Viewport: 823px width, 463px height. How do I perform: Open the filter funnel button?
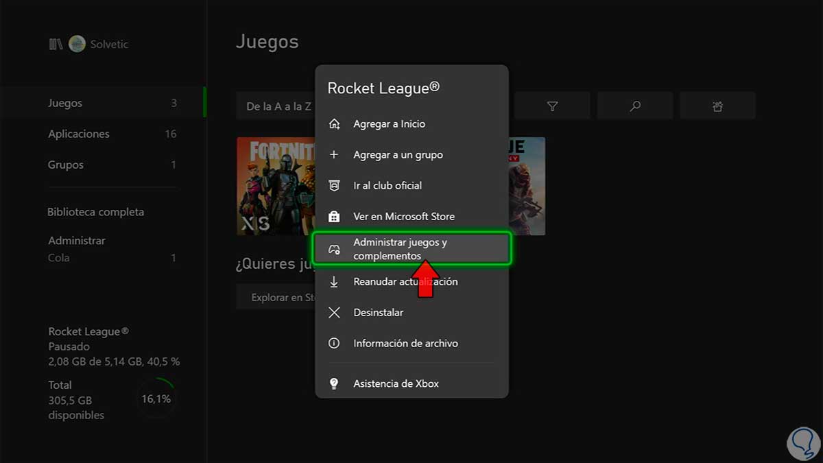pos(552,106)
